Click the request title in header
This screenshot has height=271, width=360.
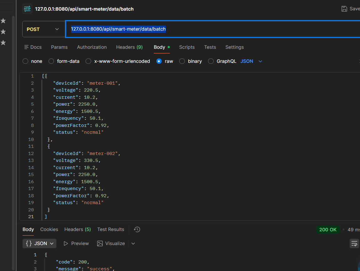84,9
